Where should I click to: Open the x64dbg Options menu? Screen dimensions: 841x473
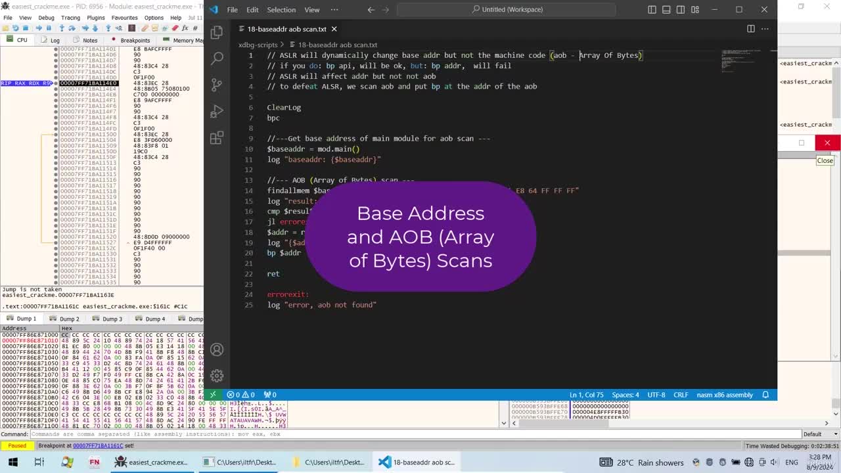tap(154, 18)
